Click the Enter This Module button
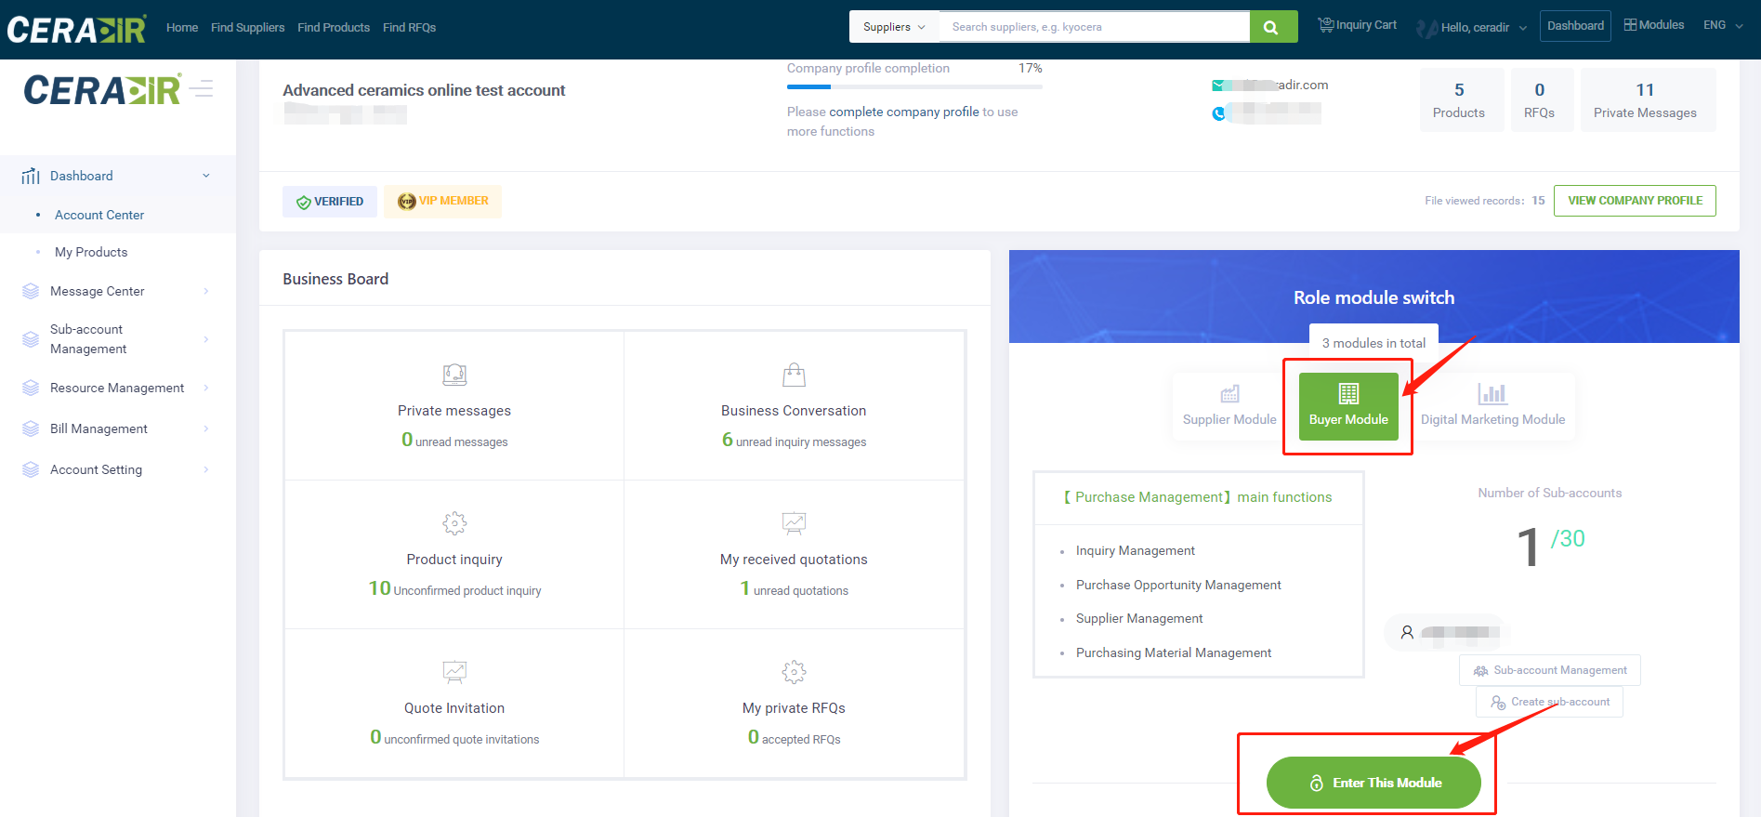1761x817 pixels. click(x=1373, y=783)
